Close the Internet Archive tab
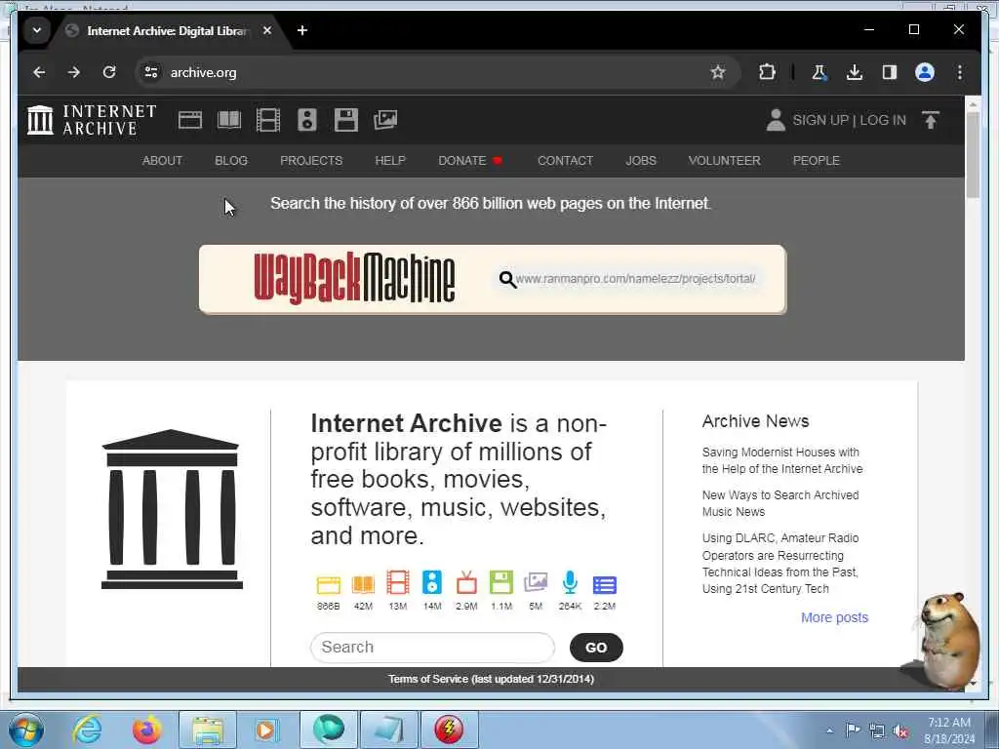 click(267, 30)
